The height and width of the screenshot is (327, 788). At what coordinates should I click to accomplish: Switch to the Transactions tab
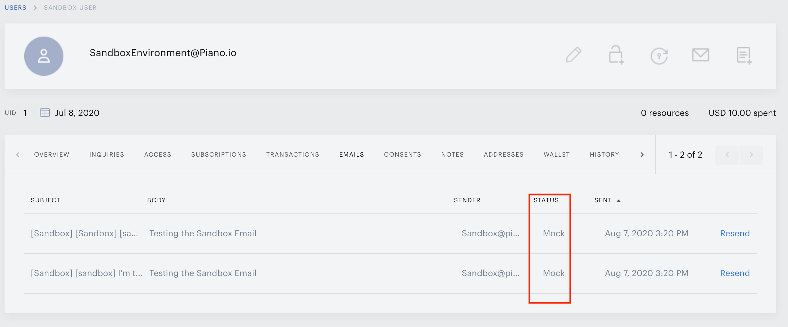point(293,154)
